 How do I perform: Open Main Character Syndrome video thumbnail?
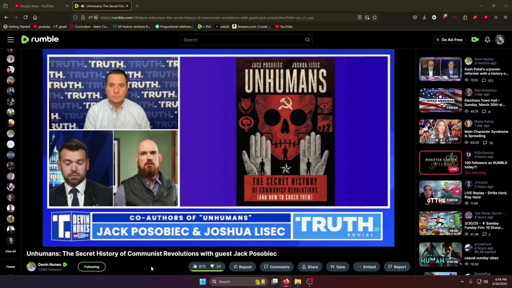click(x=440, y=131)
